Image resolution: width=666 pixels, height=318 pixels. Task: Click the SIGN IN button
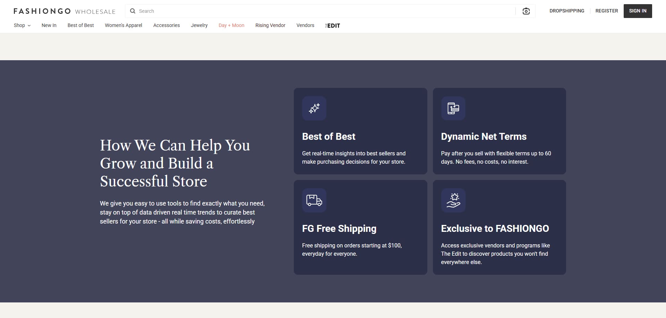click(638, 11)
